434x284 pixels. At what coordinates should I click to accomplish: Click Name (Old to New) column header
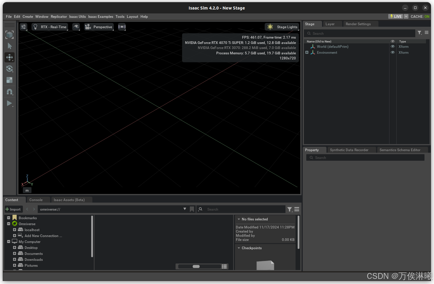(319, 42)
